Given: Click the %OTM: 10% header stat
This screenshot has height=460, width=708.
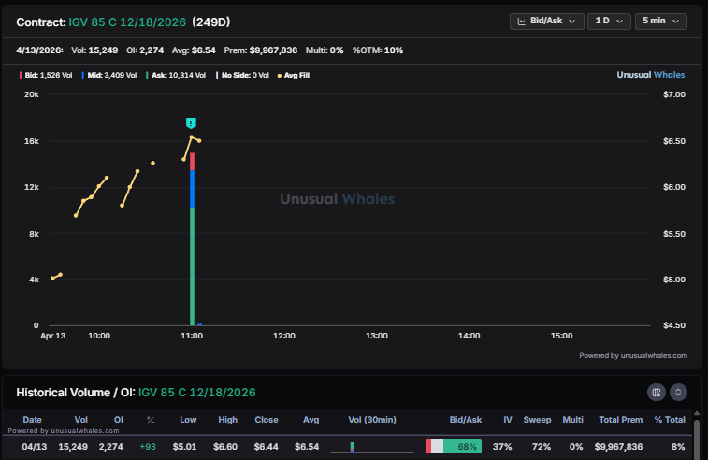Looking at the screenshot, I should coord(378,50).
